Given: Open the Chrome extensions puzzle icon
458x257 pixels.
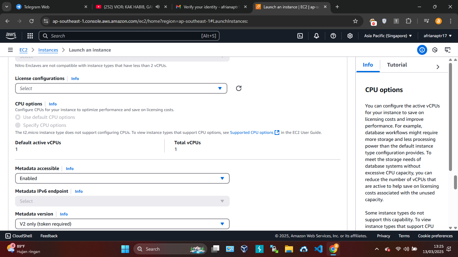Looking at the screenshot, I should (408, 21).
